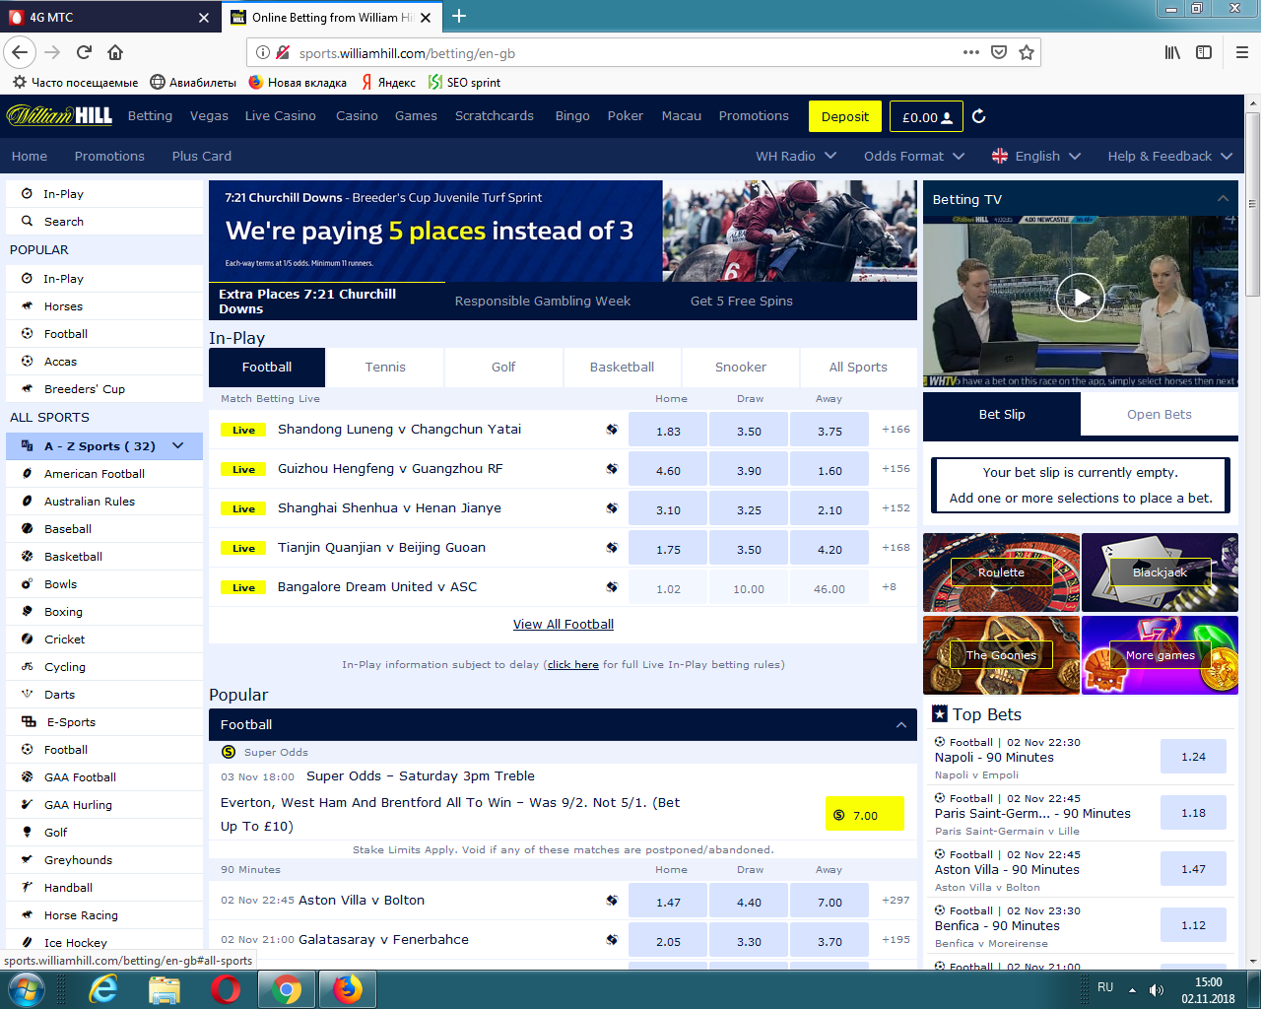Collapse the Betting TV panel
The width and height of the screenshot is (1261, 1009).
tap(1223, 199)
